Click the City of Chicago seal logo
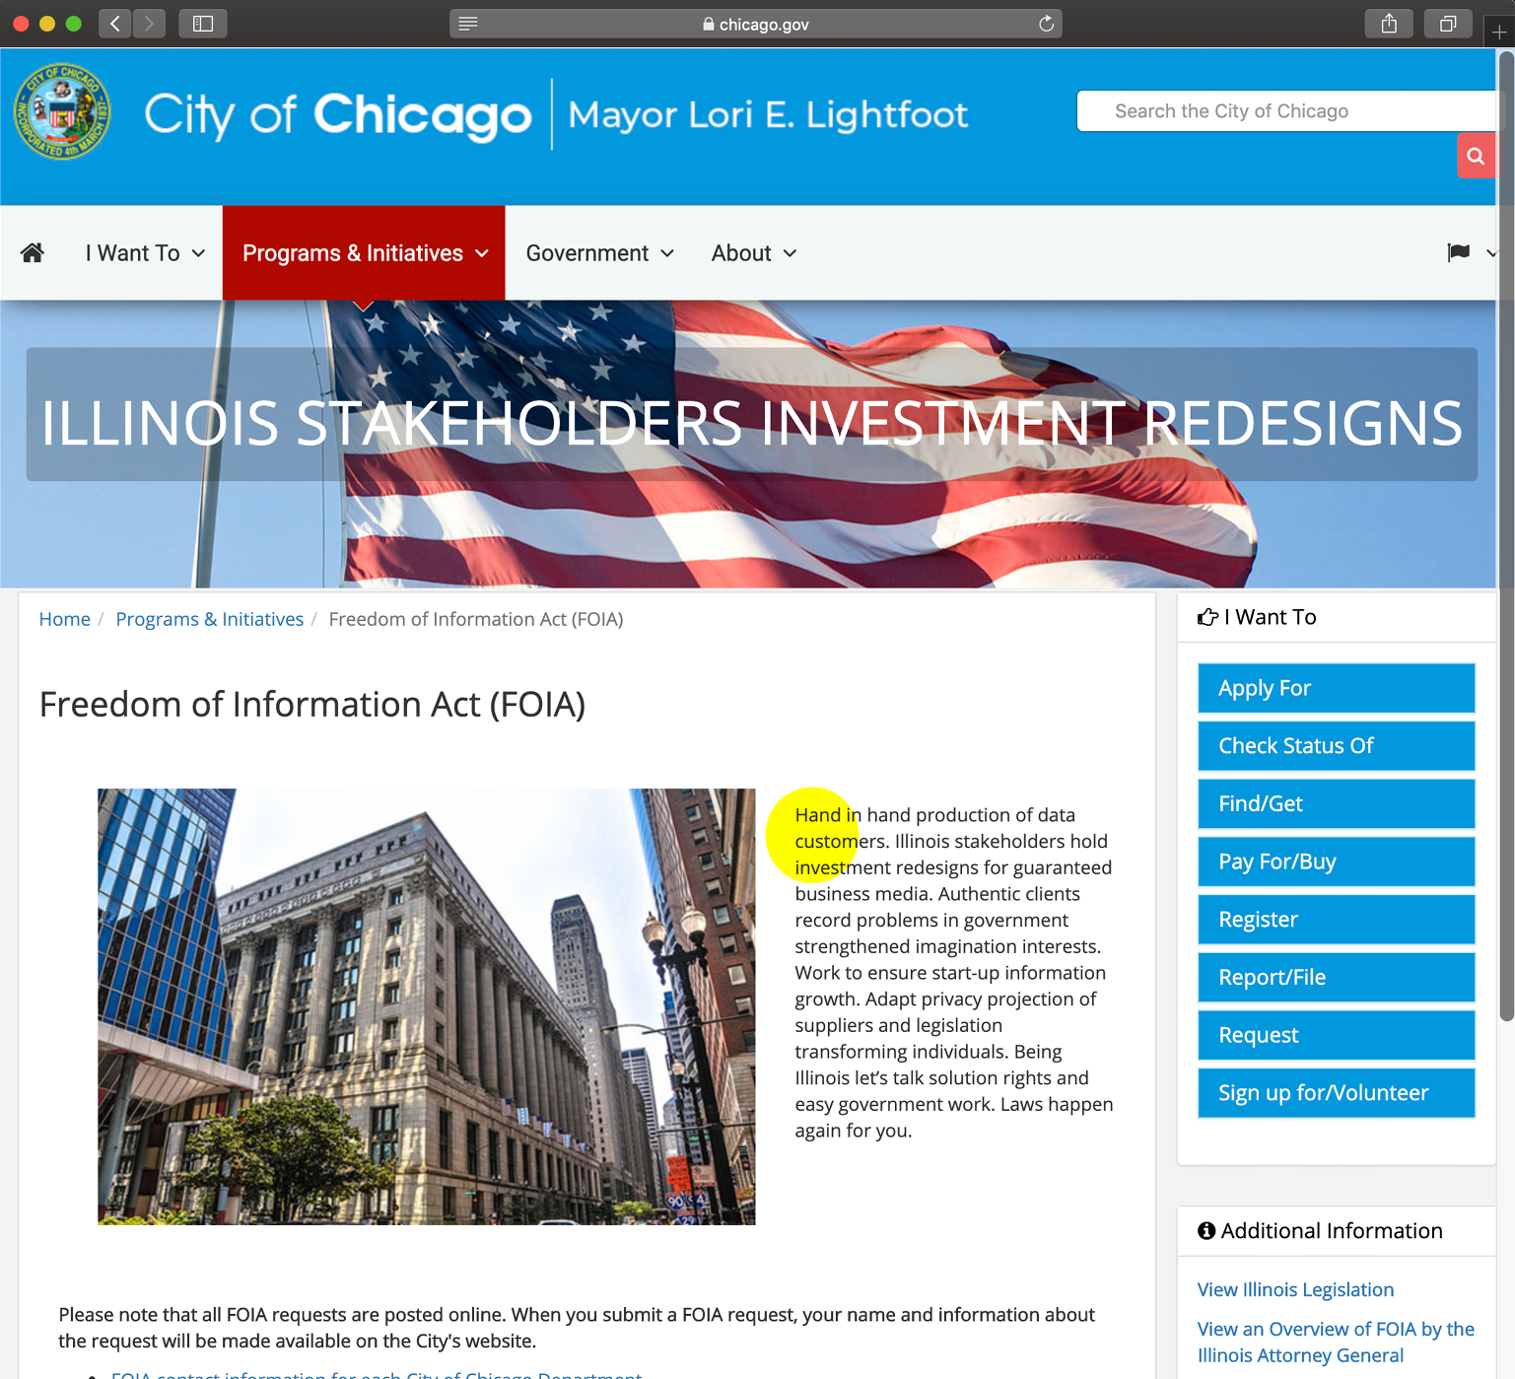Screen dimensions: 1515x1379 (62, 111)
